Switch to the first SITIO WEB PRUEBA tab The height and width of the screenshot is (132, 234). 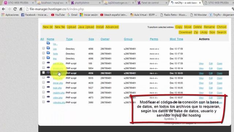point(19,3)
